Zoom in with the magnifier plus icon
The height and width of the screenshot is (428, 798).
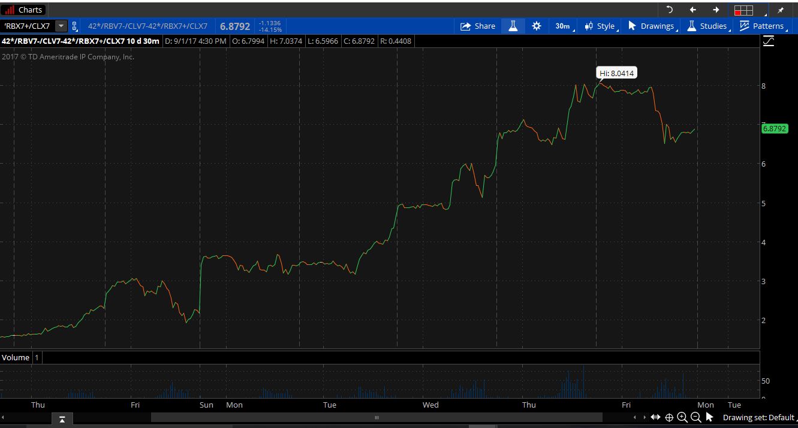click(x=682, y=417)
